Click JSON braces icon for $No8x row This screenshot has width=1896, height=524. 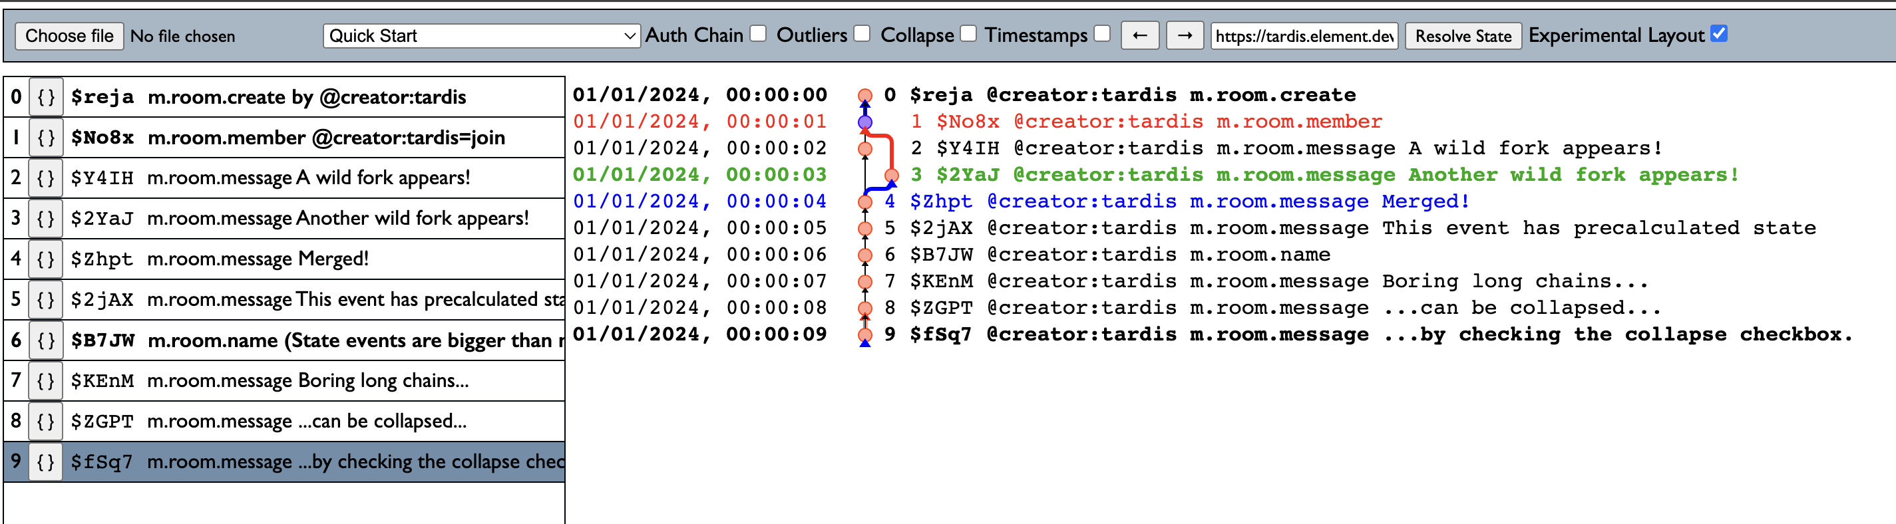click(46, 138)
